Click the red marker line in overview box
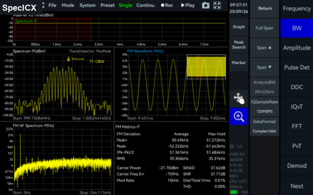 tap(198, 67)
